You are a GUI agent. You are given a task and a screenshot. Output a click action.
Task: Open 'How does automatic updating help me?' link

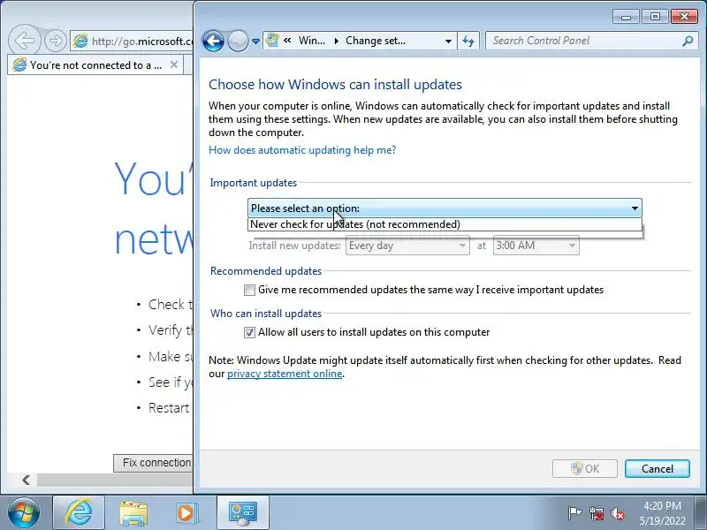click(x=302, y=150)
